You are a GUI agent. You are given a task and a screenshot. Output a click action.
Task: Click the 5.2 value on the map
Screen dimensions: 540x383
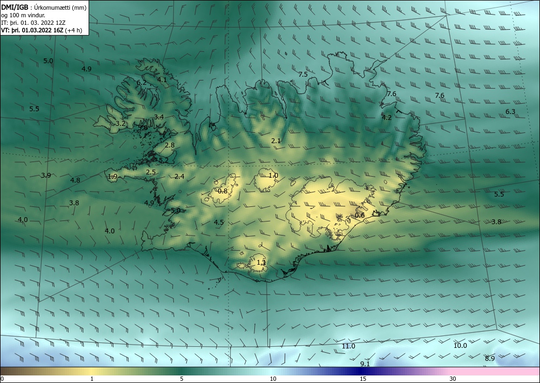(164, 160)
